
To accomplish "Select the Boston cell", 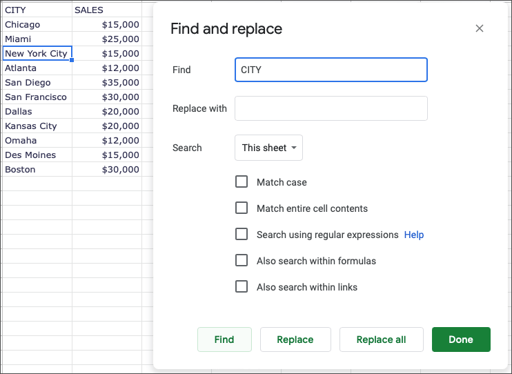I will (37, 169).
